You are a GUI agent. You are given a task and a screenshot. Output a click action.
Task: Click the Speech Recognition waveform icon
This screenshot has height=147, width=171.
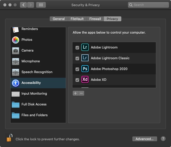15,72
